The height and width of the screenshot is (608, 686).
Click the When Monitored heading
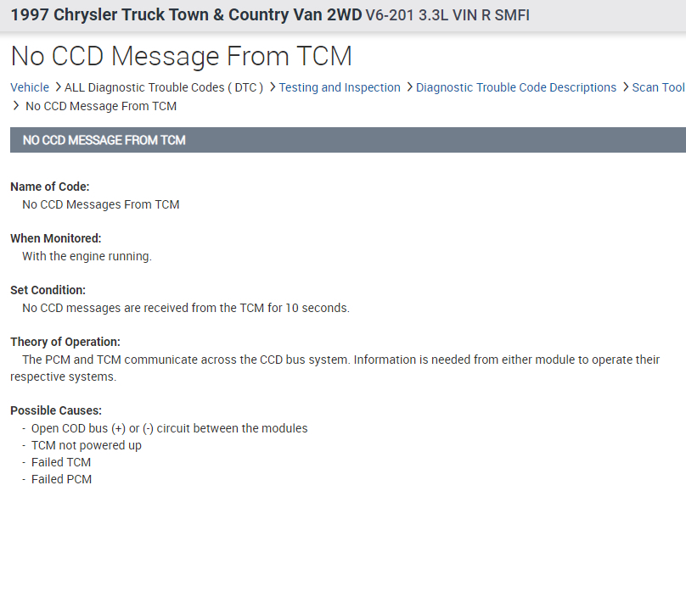[x=56, y=238]
